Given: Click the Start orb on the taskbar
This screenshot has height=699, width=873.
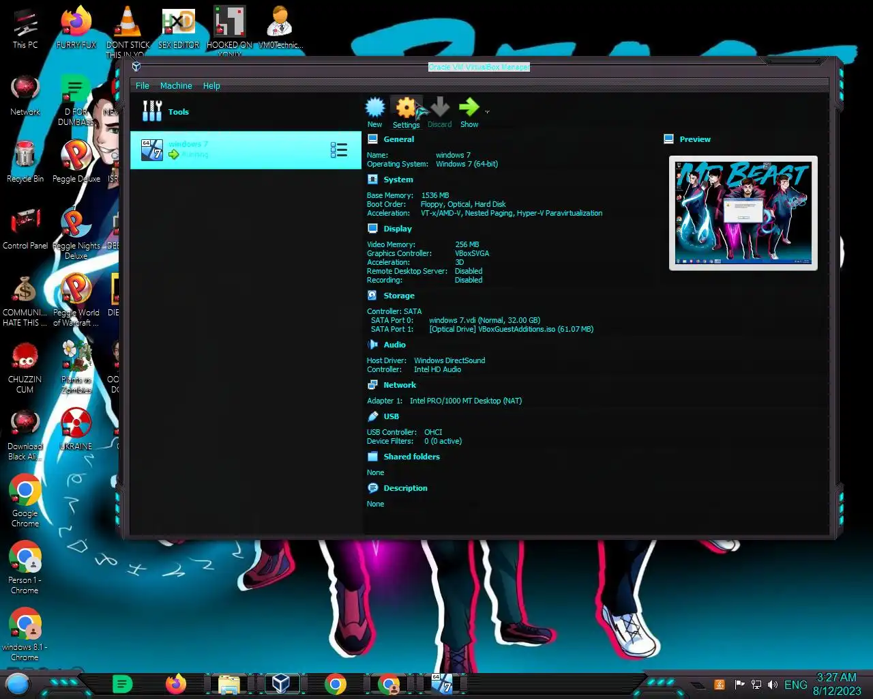Looking at the screenshot, I should click(18, 683).
